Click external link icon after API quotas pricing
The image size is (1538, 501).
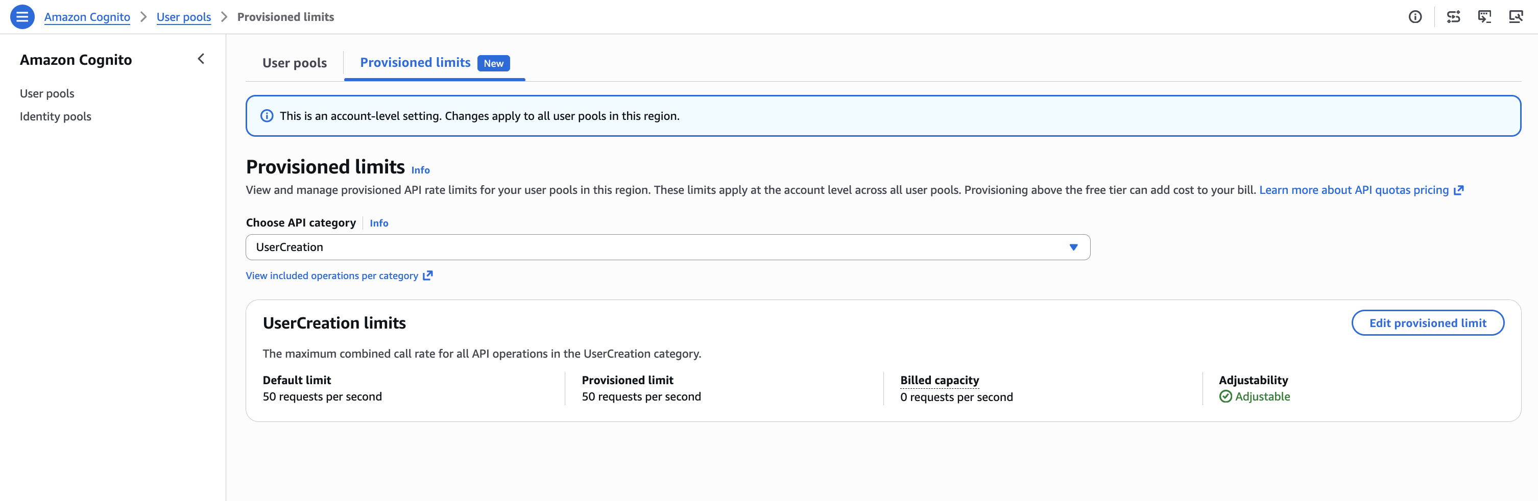tap(1458, 190)
